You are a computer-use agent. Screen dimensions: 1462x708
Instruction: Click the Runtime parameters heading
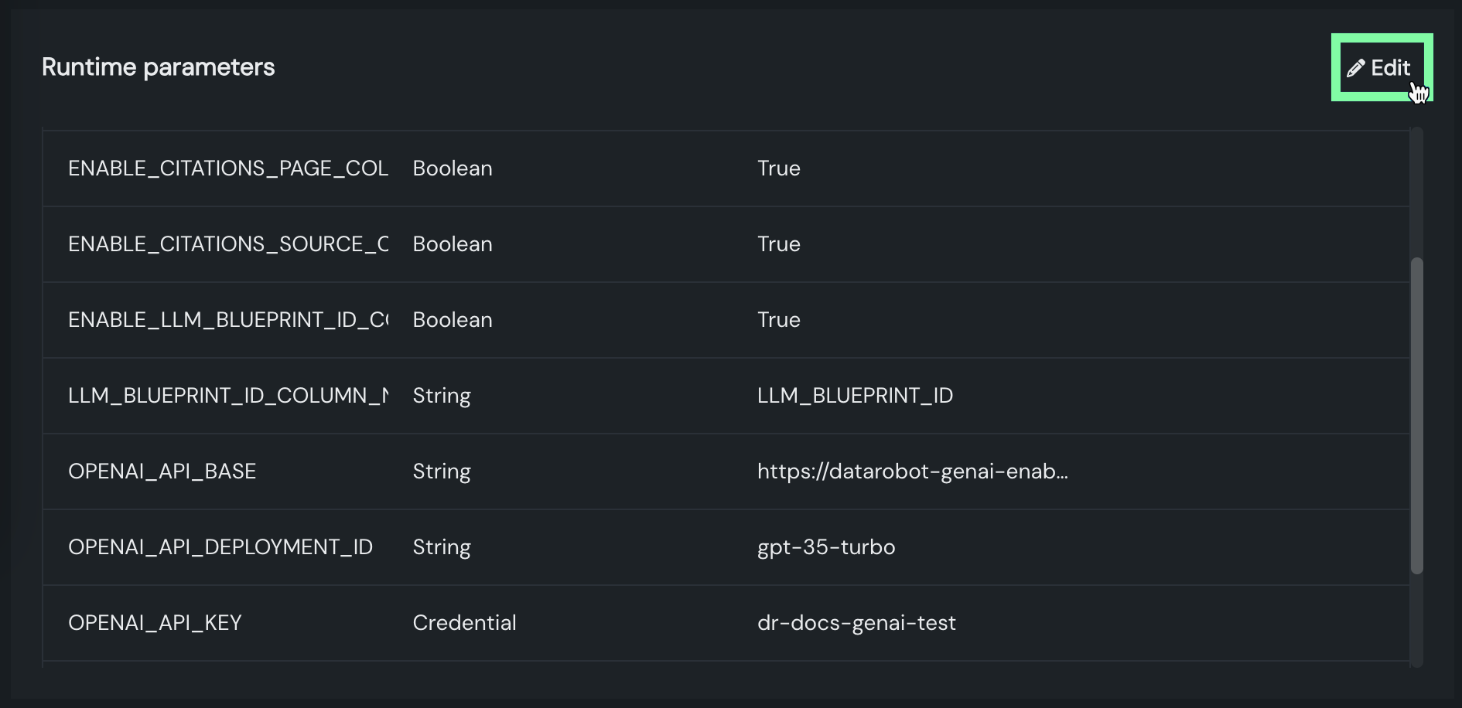coord(158,67)
